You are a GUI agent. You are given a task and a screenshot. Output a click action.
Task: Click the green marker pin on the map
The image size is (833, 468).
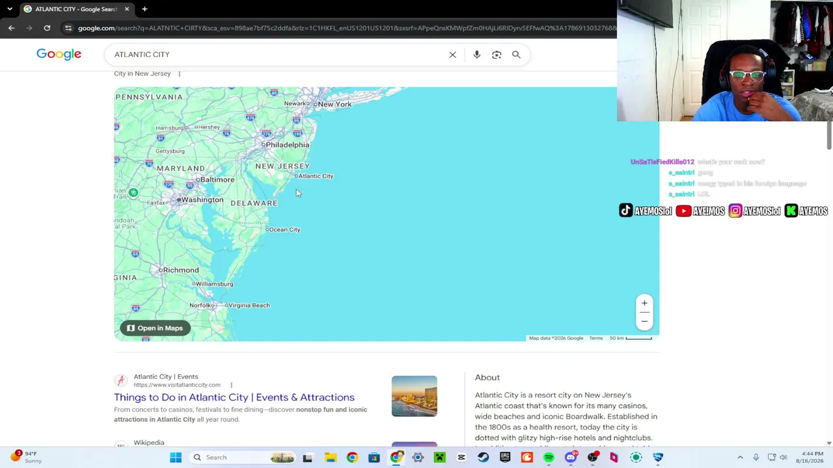click(x=133, y=192)
